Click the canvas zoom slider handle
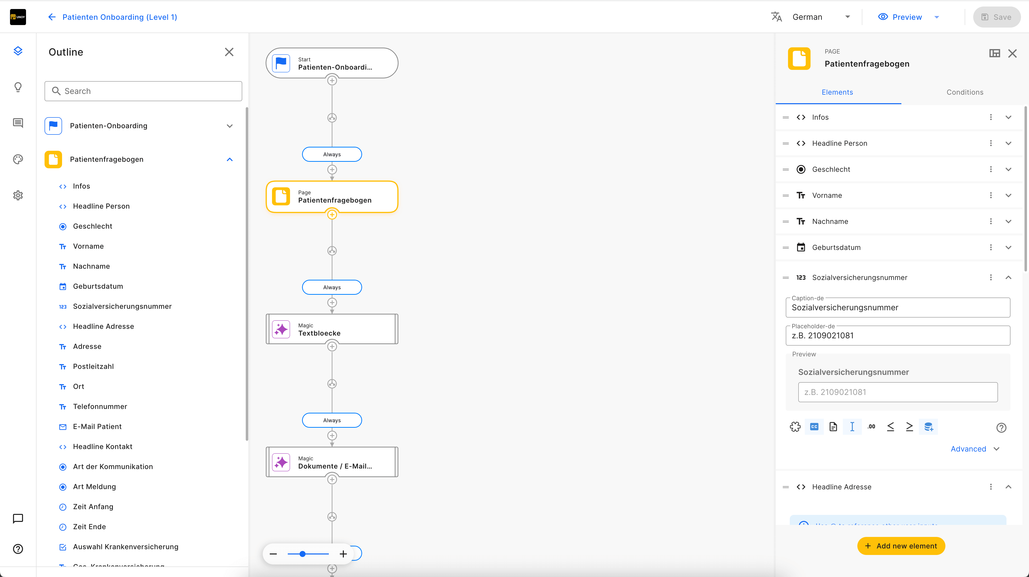The image size is (1029, 577). (x=302, y=554)
